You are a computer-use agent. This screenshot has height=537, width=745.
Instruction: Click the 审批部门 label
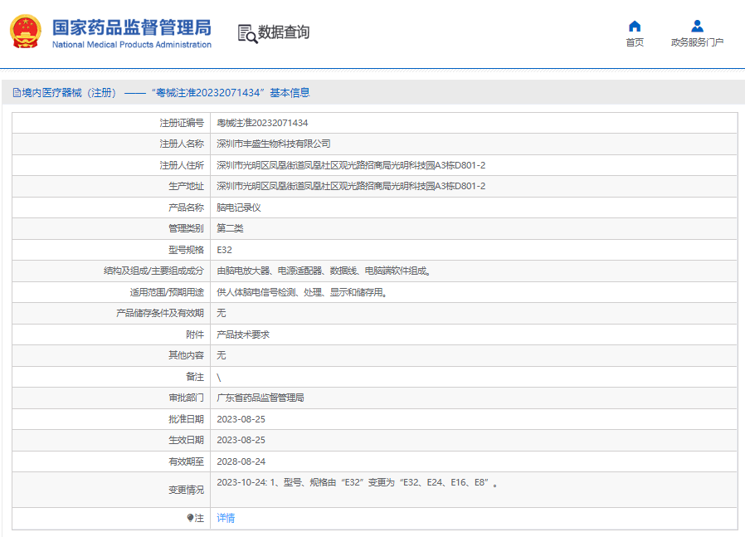[x=186, y=398]
